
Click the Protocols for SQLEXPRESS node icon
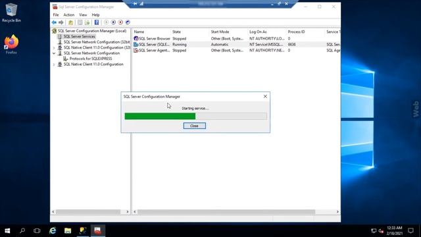pos(66,59)
